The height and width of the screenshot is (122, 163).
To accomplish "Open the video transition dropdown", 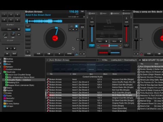I will (x=102, y=41).
